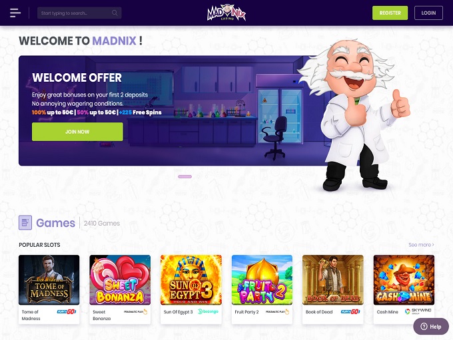Click the Play'n GO logo under Book of Dead
The image size is (453, 340).
pos(350,311)
